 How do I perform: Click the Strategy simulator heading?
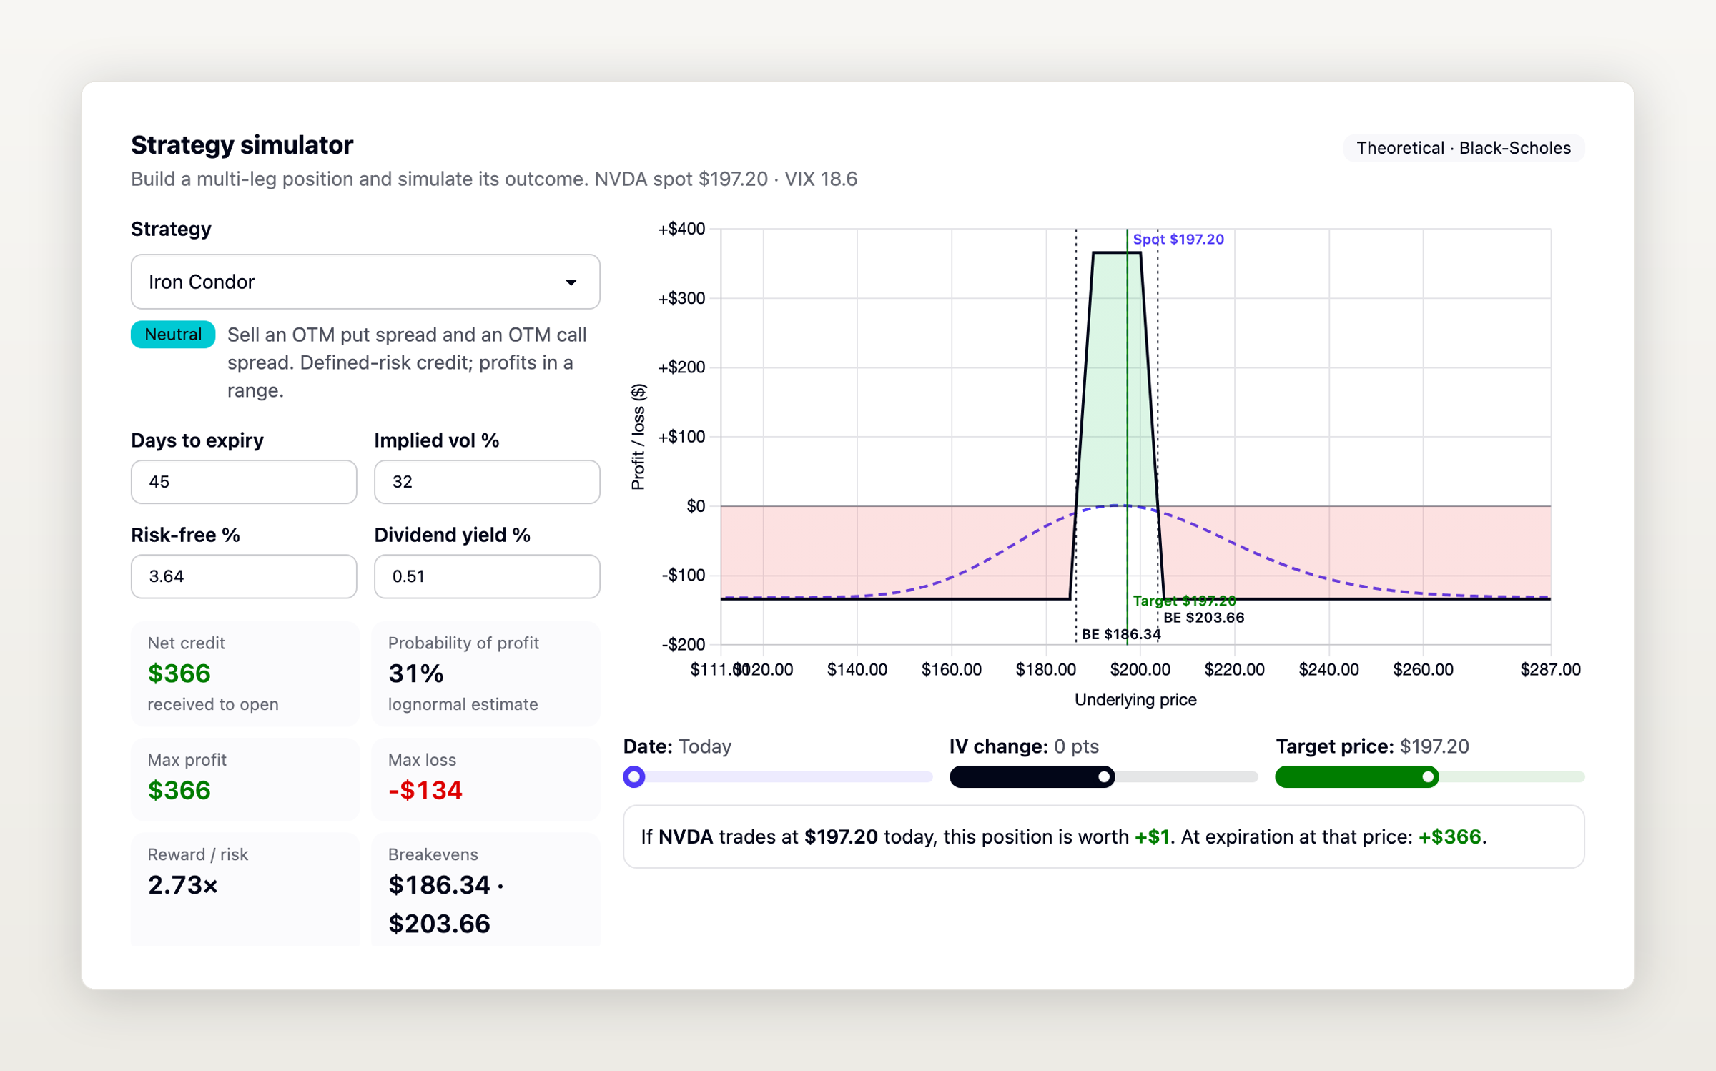pyautogui.click(x=242, y=145)
